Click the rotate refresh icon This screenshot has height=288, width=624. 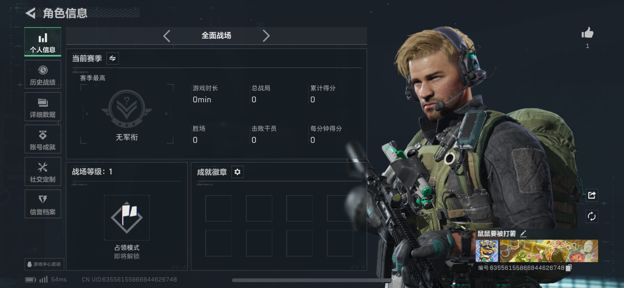[591, 216]
